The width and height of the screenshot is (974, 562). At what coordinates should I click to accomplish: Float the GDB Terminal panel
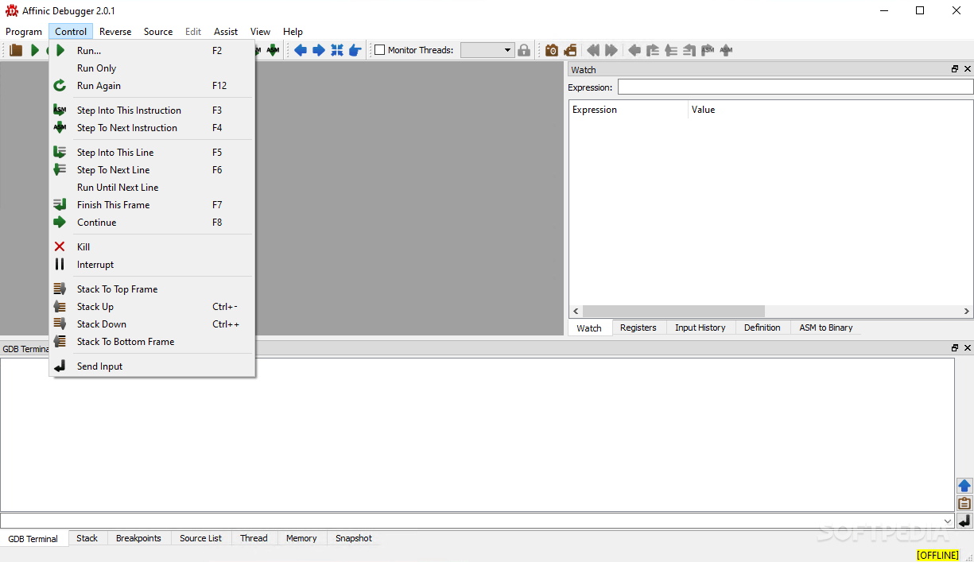click(955, 348)
